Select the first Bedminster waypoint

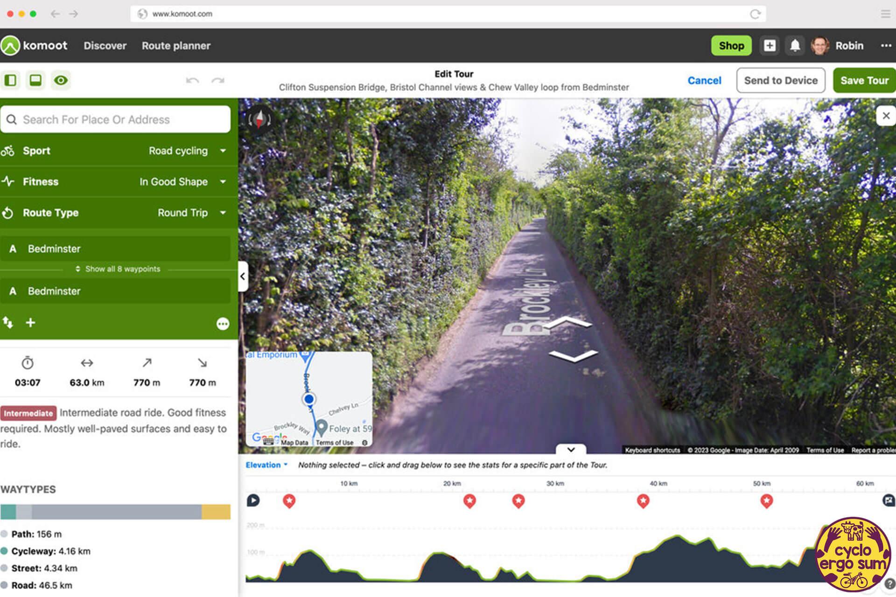[x=116, y=249]
